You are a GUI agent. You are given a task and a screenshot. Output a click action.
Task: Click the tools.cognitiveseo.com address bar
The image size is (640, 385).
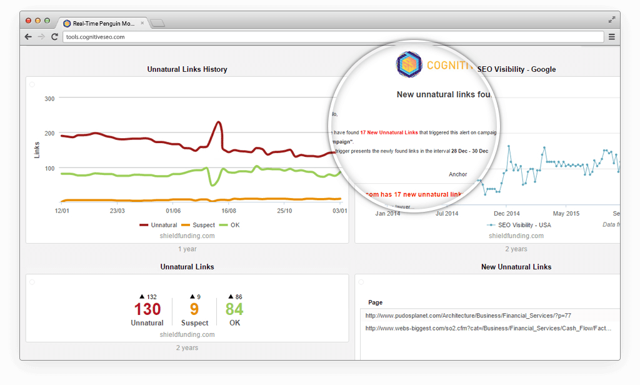(332, 37)
